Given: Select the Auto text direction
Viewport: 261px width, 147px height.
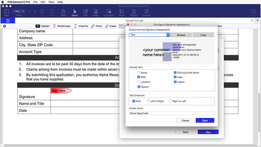Looking at the screenshot, I should pos(134,101).
